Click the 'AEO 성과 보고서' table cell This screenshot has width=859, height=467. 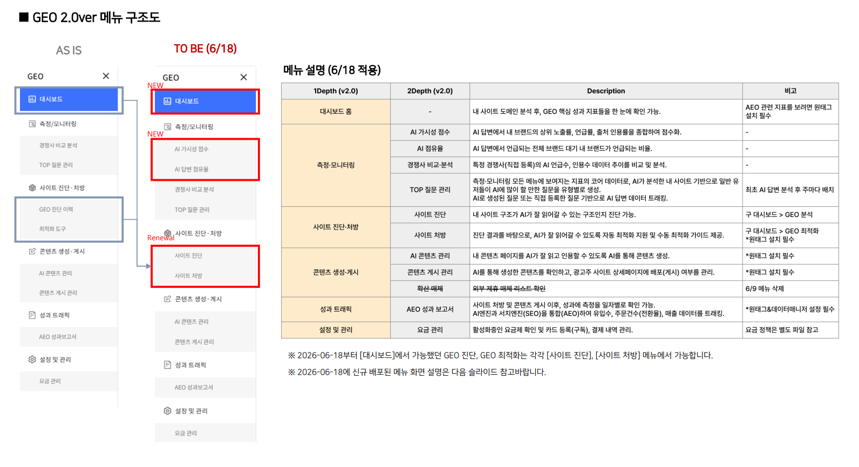pos(430,309)
